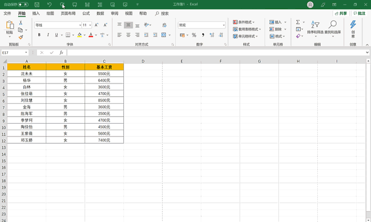Viewport: 371px width, 222px height.
Task: Merge and center cells
Action: (x=164, y=35)
